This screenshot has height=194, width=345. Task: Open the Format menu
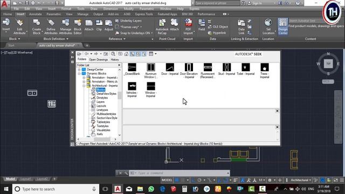[66, 9]
